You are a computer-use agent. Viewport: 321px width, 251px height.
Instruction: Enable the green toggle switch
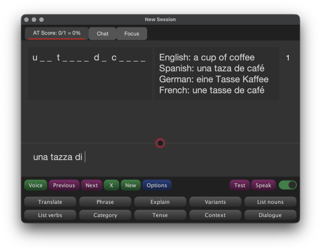click(287, 185)
